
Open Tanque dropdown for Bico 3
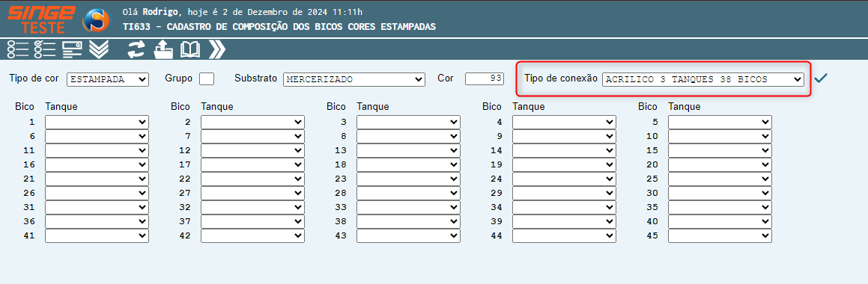click(x=408, y=122)
